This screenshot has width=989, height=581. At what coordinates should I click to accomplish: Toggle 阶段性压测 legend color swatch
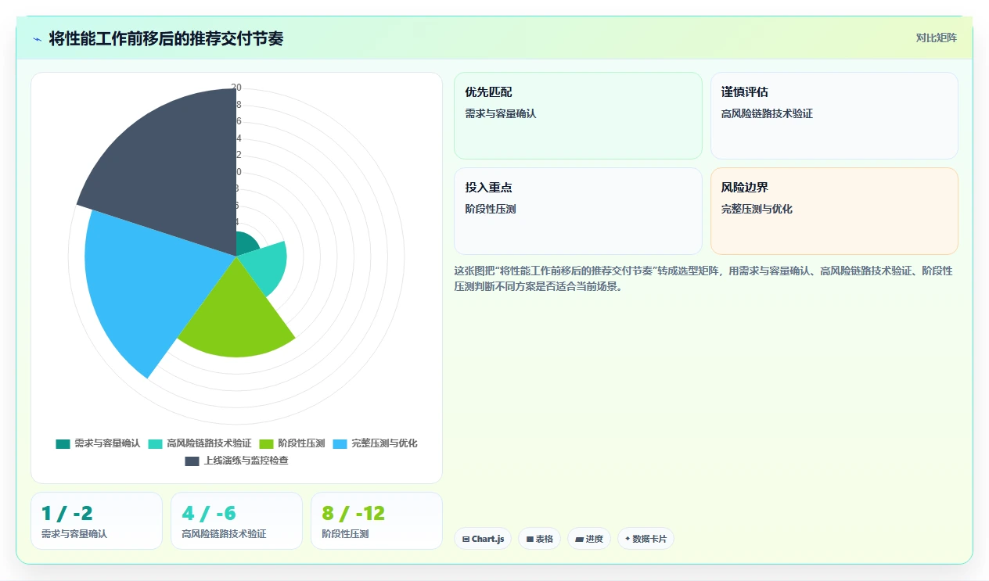tap(266, 443)
